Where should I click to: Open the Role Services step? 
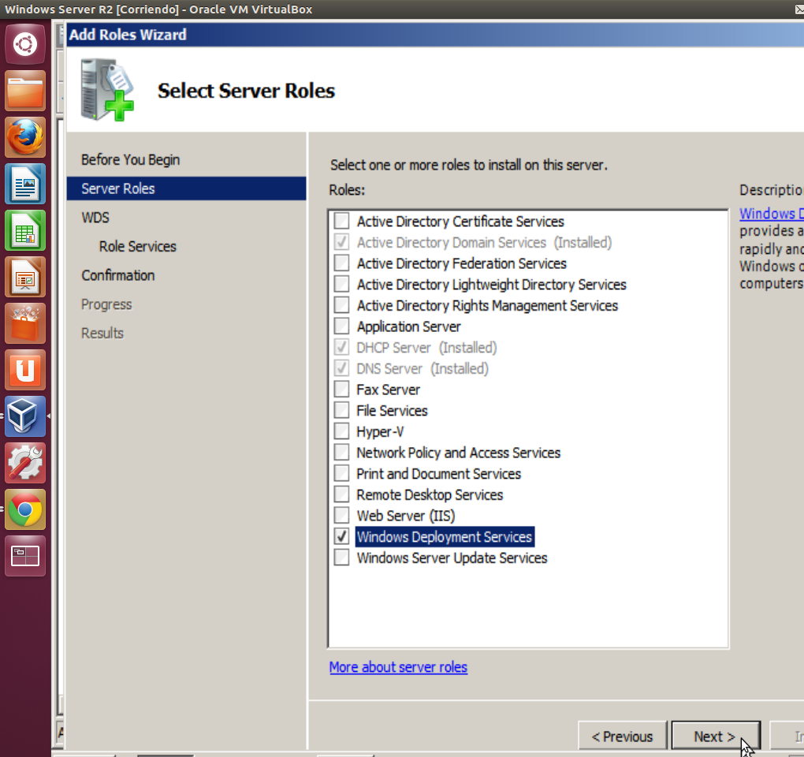(137, 246)
